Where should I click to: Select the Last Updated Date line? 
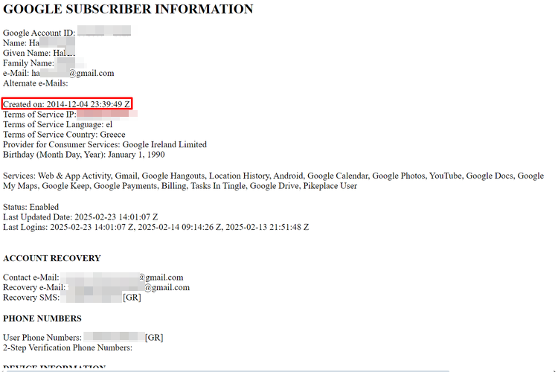point(80,217)
